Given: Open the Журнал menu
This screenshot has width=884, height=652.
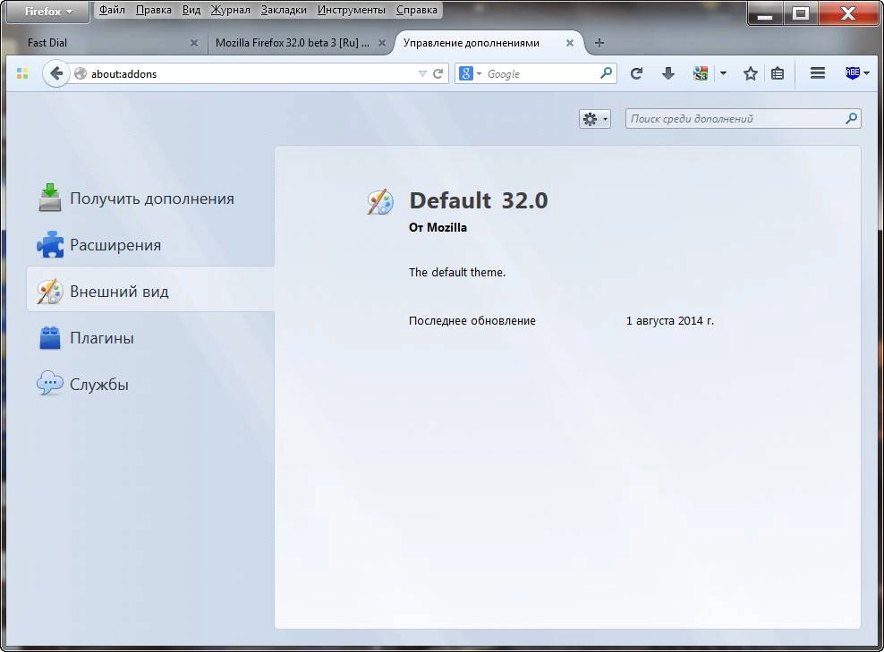Looking at the screenshot, I should point(230,10).
